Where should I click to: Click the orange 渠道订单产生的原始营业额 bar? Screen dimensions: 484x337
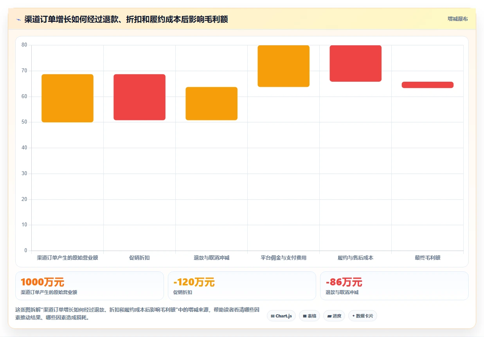[x=68, y=98]
